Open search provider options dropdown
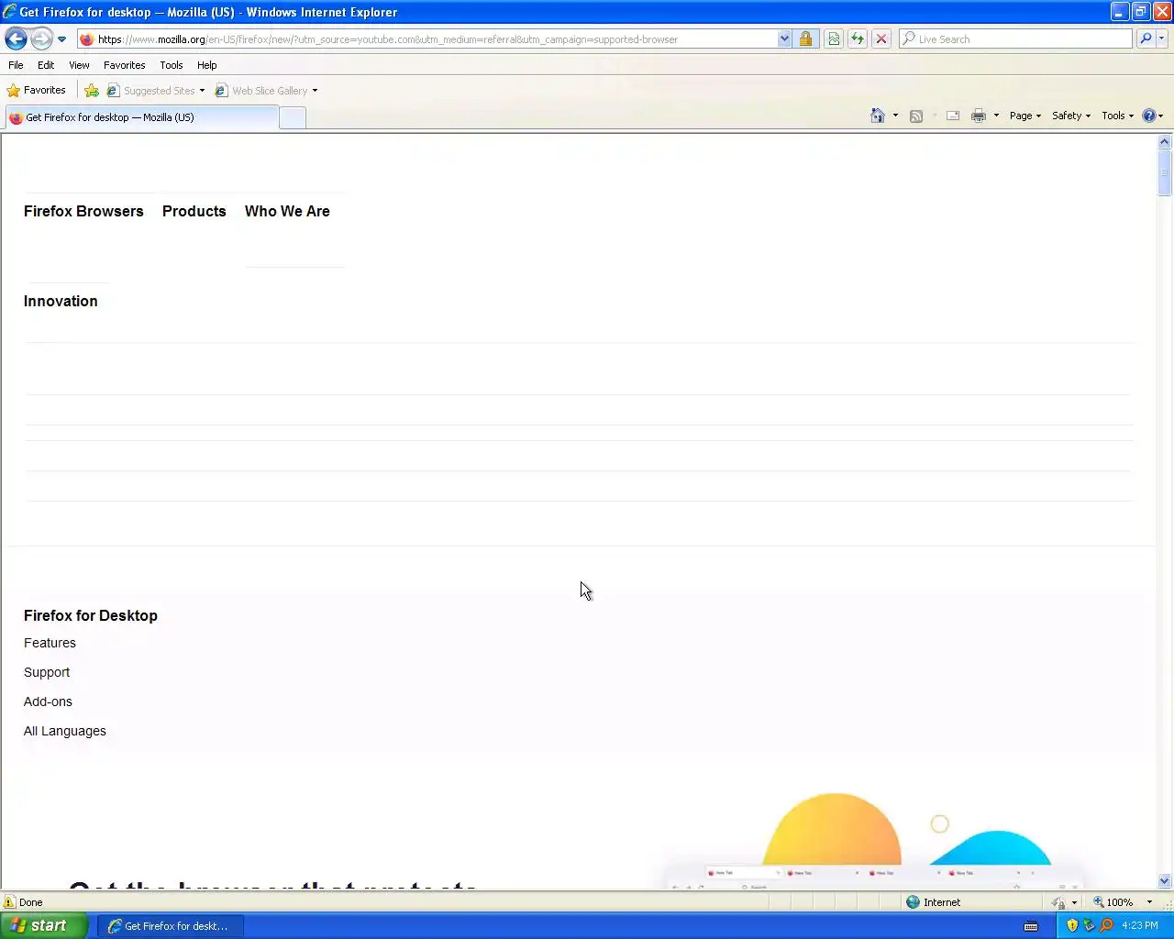This screenshot has width=1174, height=939. pos(1162,39)
